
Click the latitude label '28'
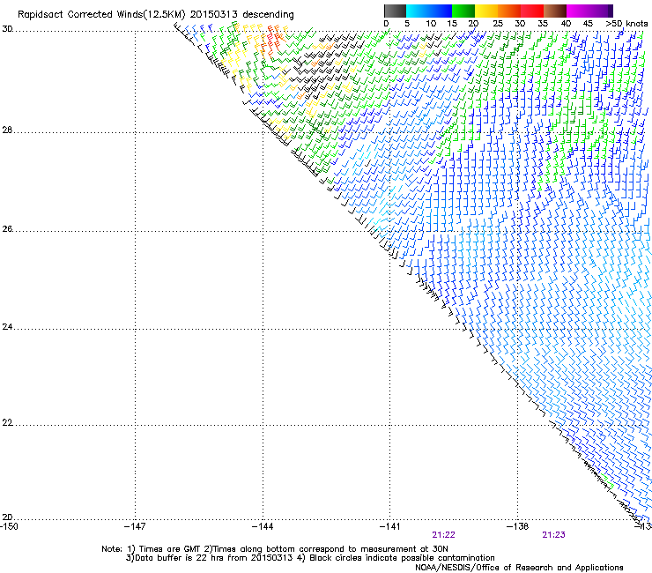pyautogui.click(x=7, y=130)
